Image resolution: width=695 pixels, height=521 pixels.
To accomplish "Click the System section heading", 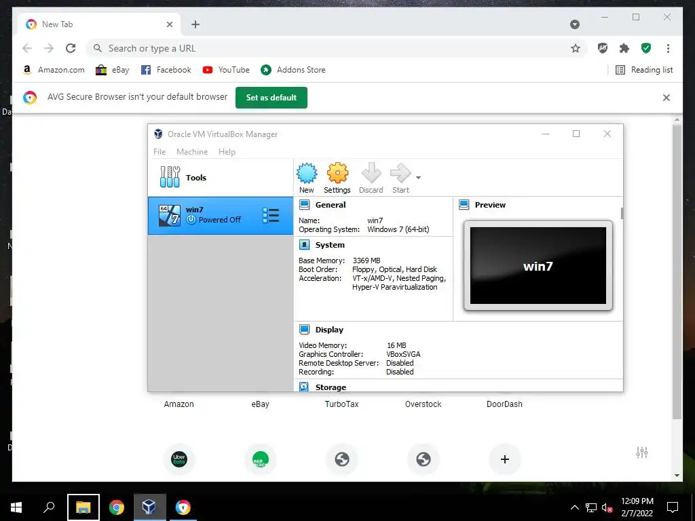I will tap(330, 245).
